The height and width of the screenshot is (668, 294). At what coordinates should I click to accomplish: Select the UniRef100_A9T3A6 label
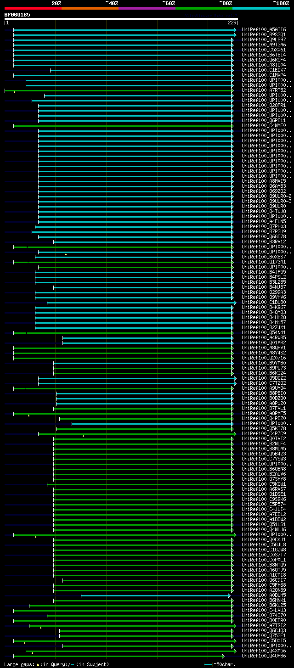pyautogui.click(x=264, y=45)
